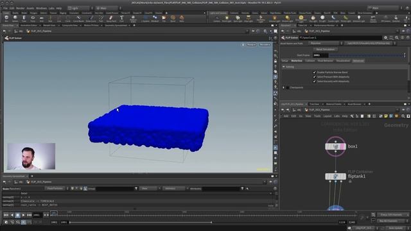Click the box1 node icon

point(335,146)
